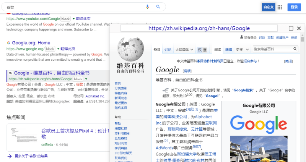Click Google搜索 link in hatnote

(243, 90)
